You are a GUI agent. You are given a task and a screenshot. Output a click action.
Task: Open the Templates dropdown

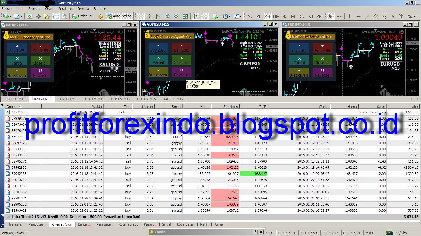(x=237, y=16)
